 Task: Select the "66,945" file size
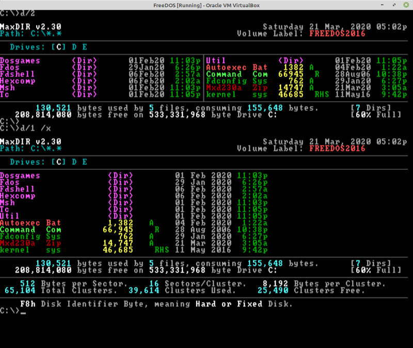click(x=118, y=230)
